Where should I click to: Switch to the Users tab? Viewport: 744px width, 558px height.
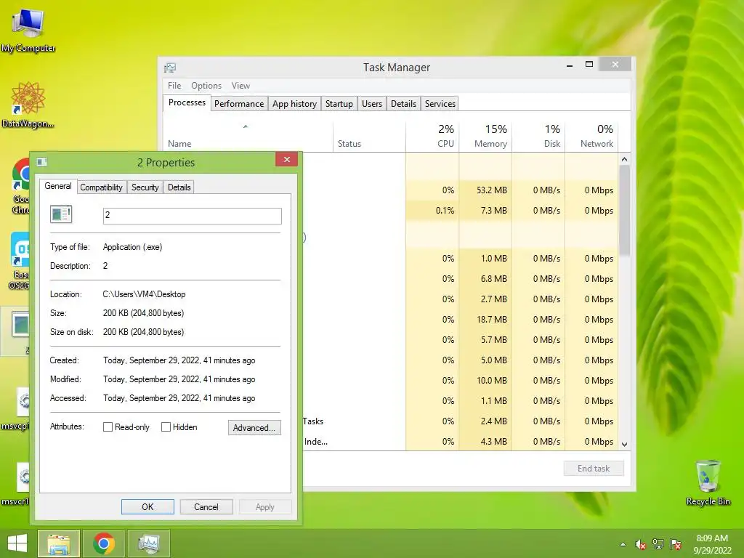point(371,103)
